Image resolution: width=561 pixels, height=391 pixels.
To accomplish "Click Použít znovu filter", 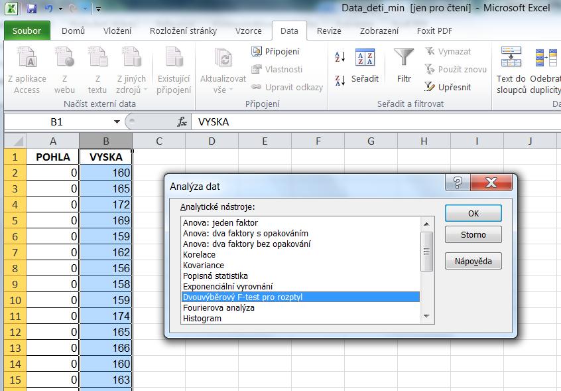I will (x=456, y=69).
